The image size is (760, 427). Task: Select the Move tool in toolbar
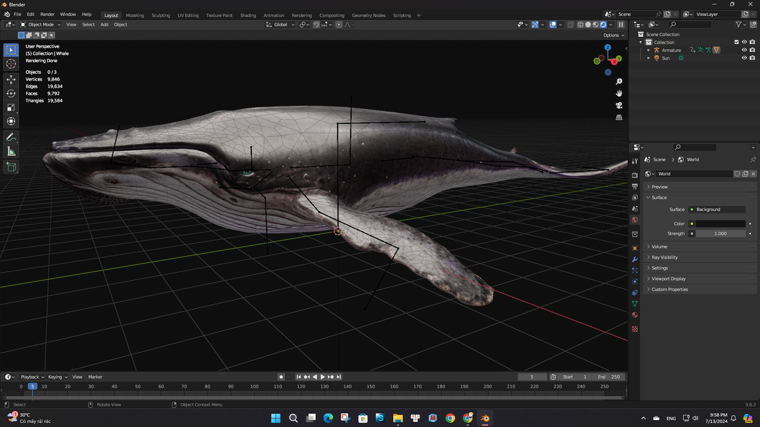point(11,80)
